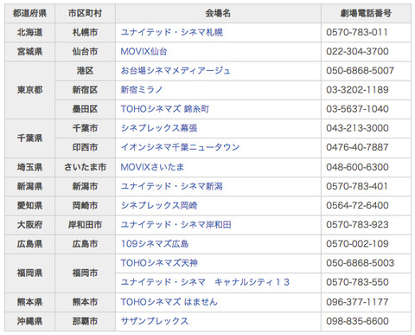Viewport: 415px width, 335px height.
Task: Click the 岡崎市 city cell
Action: [x=85, y=205]
